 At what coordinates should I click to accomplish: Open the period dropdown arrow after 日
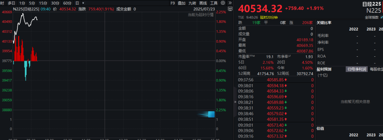click(83, 3)
